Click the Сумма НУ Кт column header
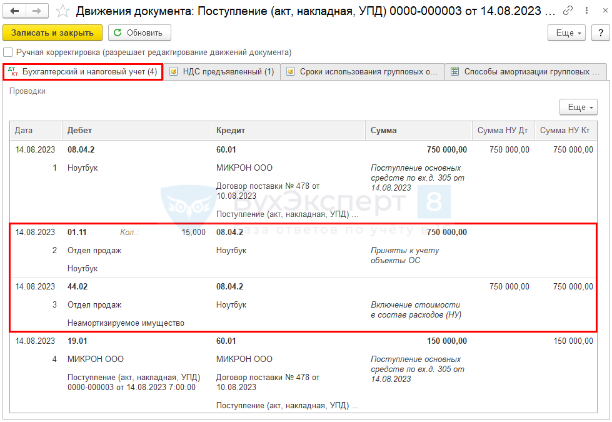612x422 pixels. (566, 131)
